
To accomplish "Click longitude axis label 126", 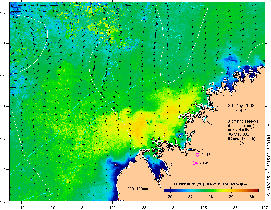I will (x=234, y=208).
